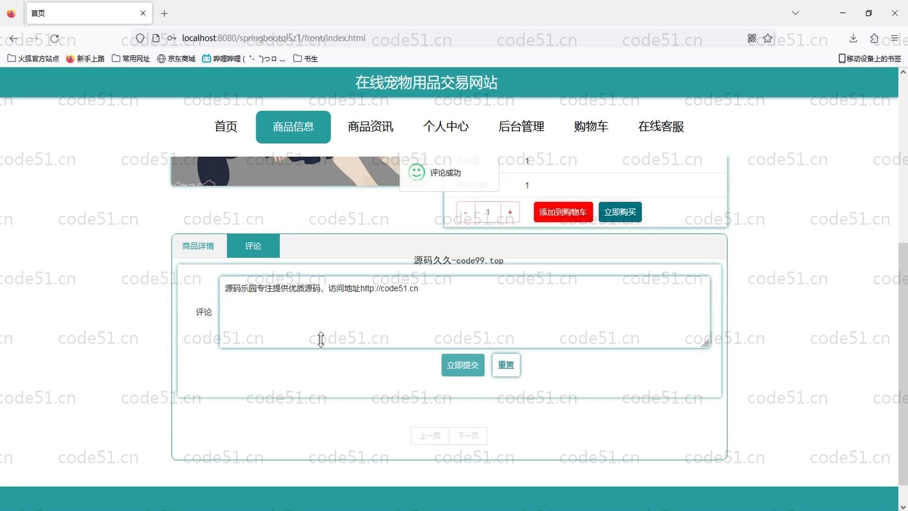
Task: Click 添加到购物车 button
Action: tap(563, 212)
